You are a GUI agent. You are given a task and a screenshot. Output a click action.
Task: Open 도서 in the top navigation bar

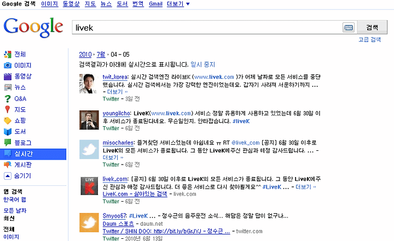[x=122, y=4]
